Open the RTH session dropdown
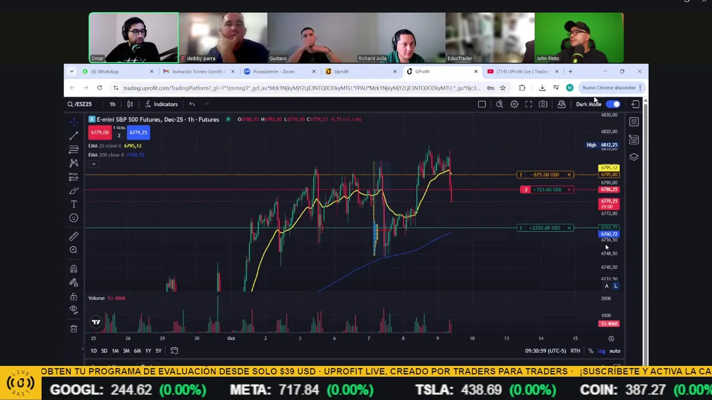This screenshot has width=712, height=400. click(x=575, y=351)
